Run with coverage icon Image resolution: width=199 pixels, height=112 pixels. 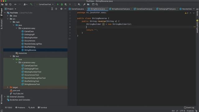pos(66,4)
